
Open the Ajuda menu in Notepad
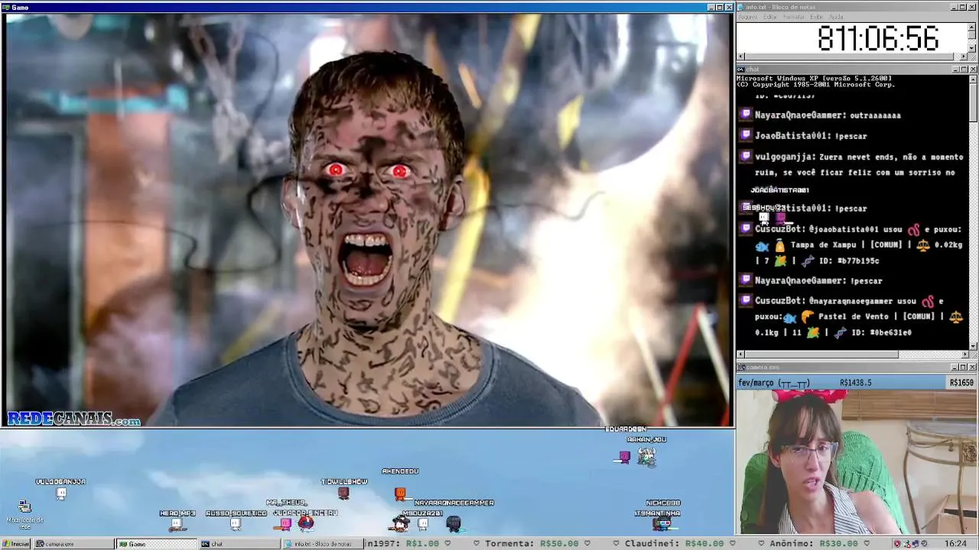point(836,17)
